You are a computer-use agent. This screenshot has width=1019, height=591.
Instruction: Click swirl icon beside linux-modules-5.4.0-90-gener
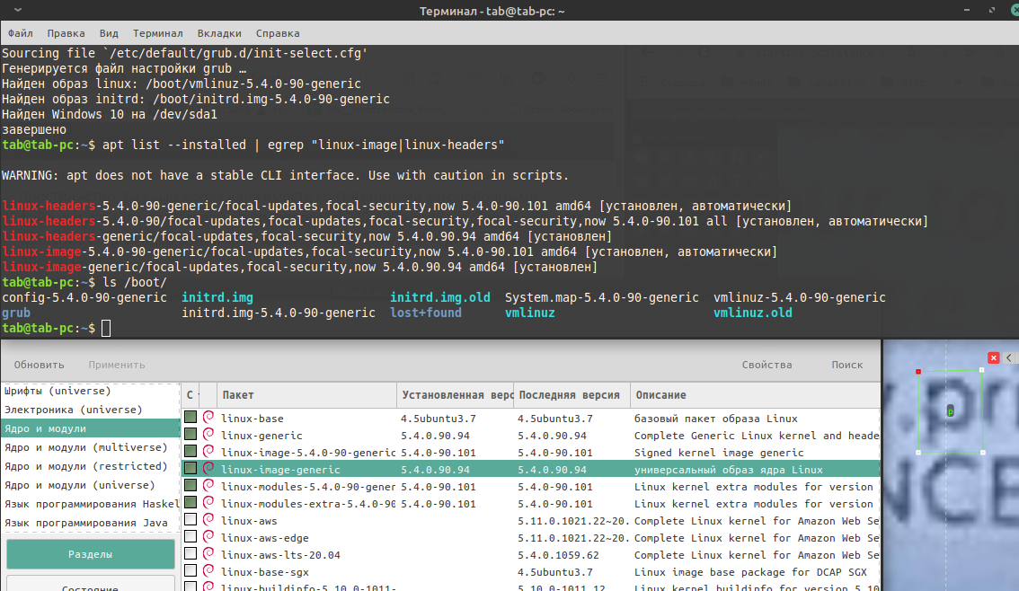(x=208, y=485)
